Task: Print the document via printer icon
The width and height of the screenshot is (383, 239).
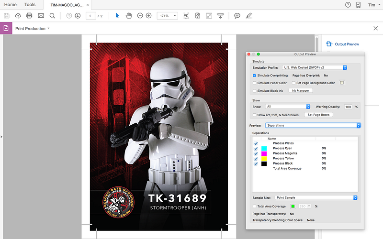Action: point(29,16)
